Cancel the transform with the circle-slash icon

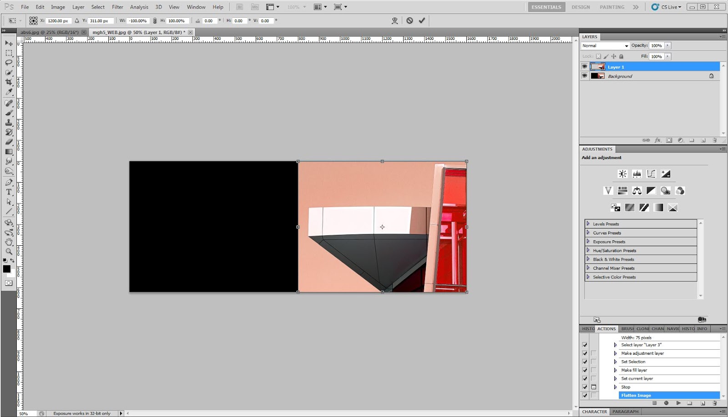coord(409,20)
